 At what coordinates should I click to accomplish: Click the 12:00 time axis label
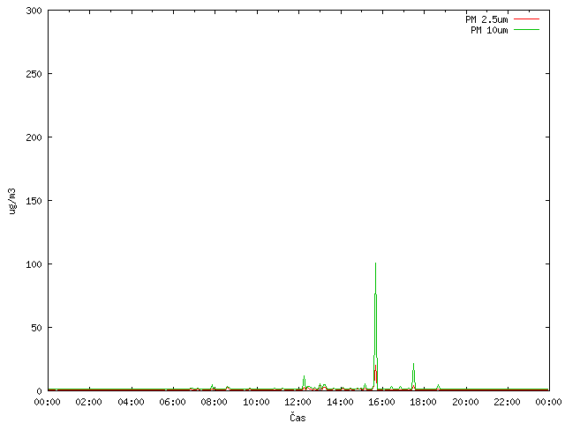(298, 402)
